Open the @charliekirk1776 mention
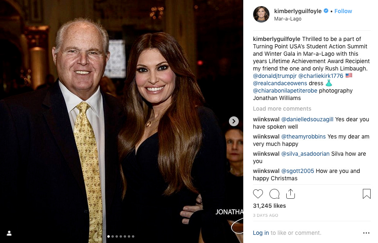The height and width of the screenshot is (243, 378). pos(321,76)
